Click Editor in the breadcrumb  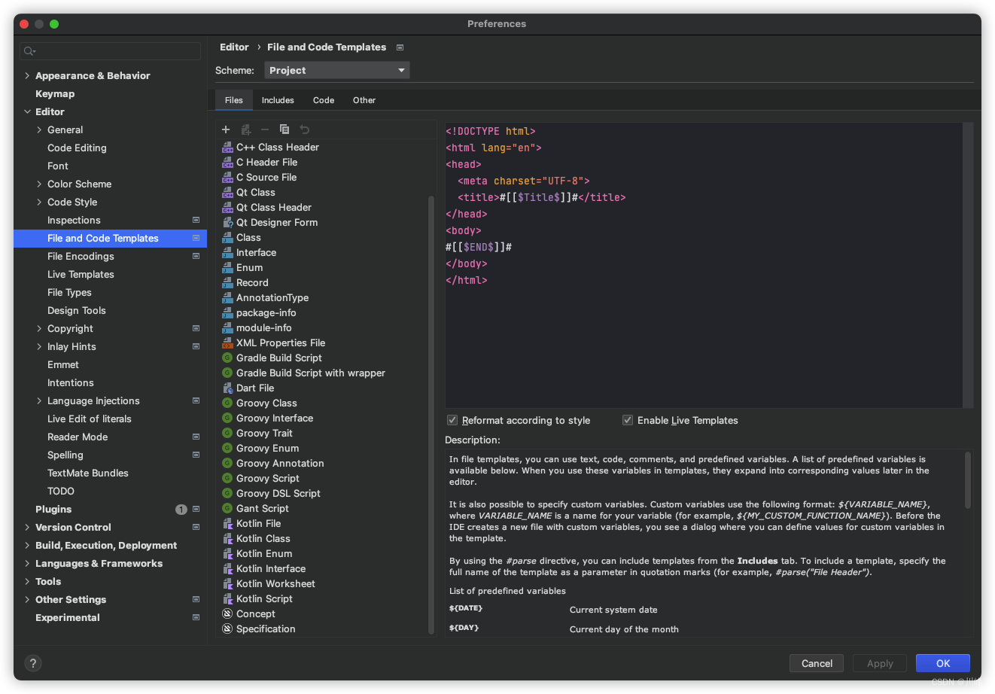click(x=234, y=47)
